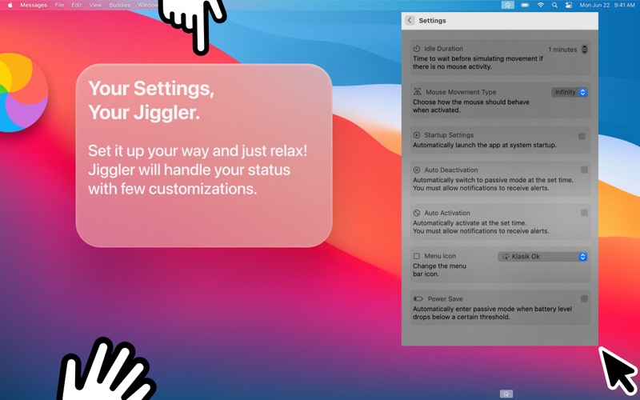Click the Jiggler icon at the screen bottom
The image size is (640, 400).
[506, 394]
